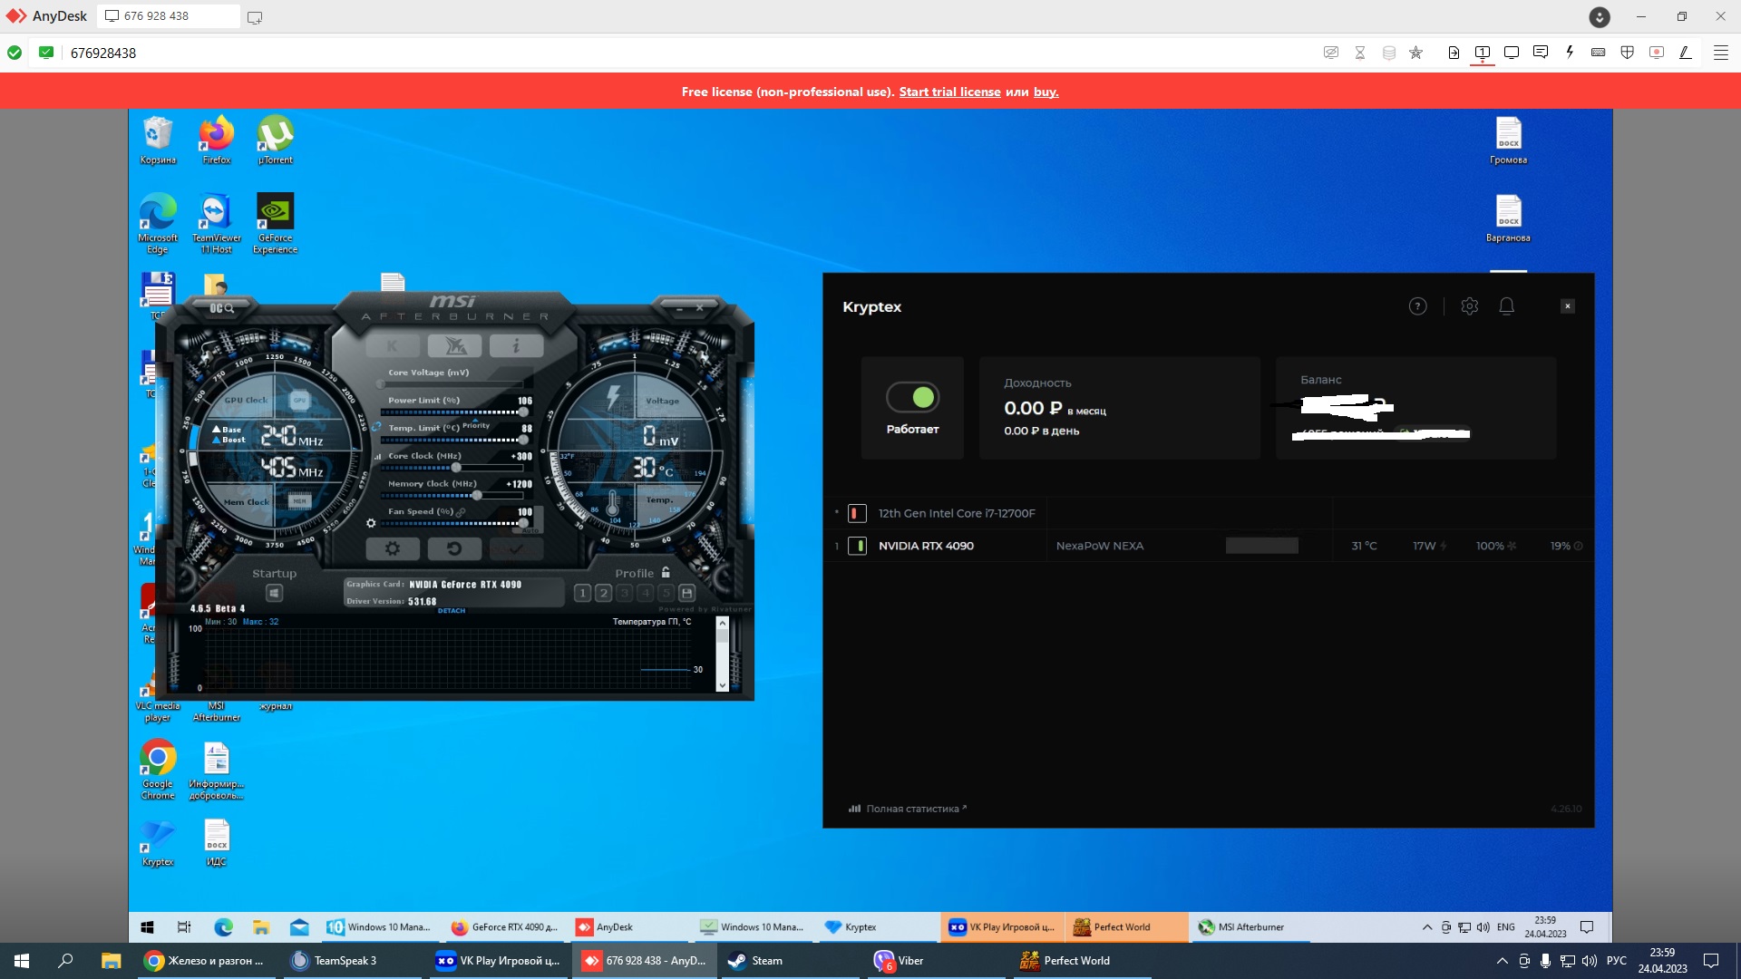Open Google Chrome shortcut on remote desktop
The height and width of the screenshot is (979, 1741).
tap(158, 770)
